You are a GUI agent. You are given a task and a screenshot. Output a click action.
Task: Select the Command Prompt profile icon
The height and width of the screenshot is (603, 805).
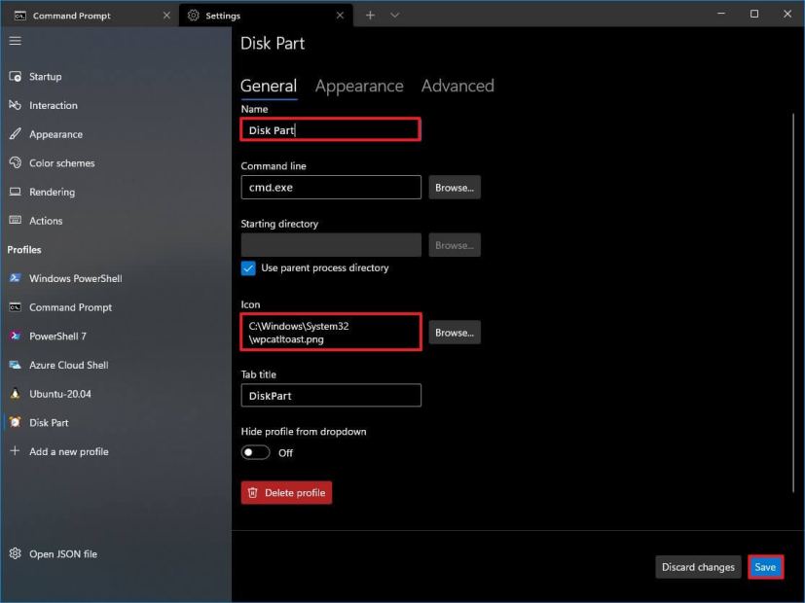15,307
